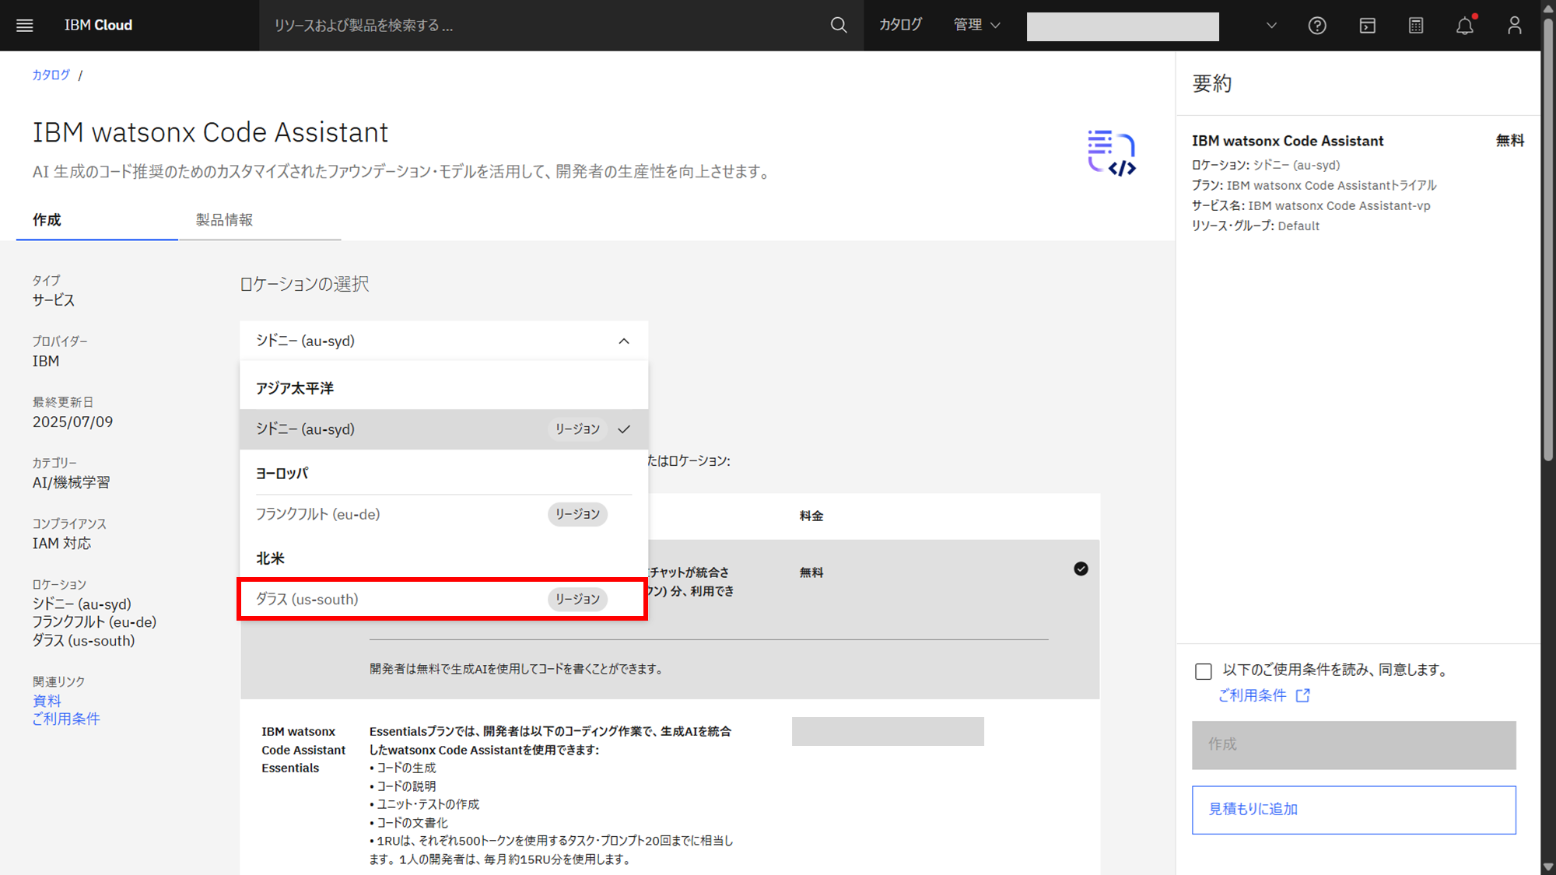Open カタログ in the top bar
This screenshot has height=875, width=1556.
click(900, 25)
